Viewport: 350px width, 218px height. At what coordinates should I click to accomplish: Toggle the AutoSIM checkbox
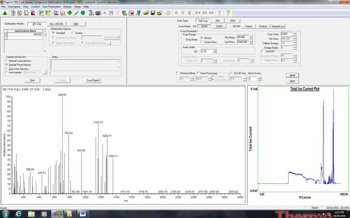[x=263, y=51]
